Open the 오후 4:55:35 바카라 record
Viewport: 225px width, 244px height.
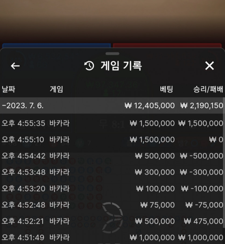112,123
